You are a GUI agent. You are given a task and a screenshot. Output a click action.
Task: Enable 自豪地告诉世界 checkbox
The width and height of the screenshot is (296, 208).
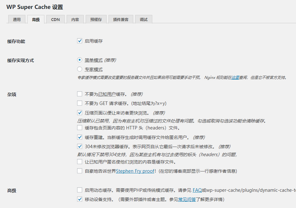(x=80, y=171)
